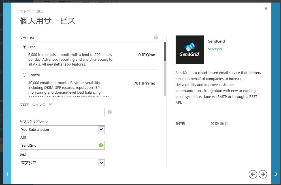The width and height of the screenshot is (281, 185).
Task: Click the promotion code help icon
Action: pyautogui.click(x=110, y=112)
